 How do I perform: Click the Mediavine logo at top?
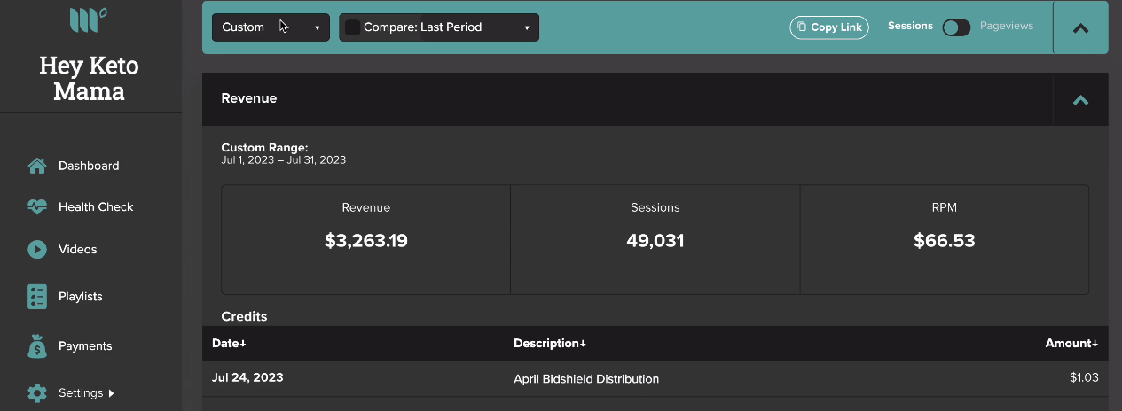click(89, 19)
